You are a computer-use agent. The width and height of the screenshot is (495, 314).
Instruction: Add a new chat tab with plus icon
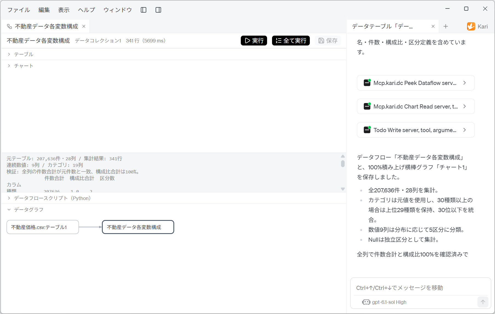point(446,26)
